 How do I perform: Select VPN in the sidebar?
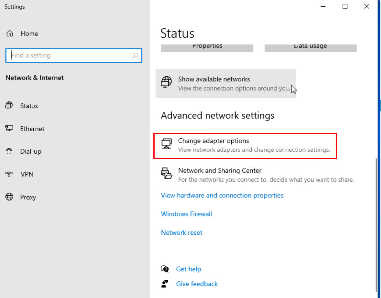pos(27,174)
